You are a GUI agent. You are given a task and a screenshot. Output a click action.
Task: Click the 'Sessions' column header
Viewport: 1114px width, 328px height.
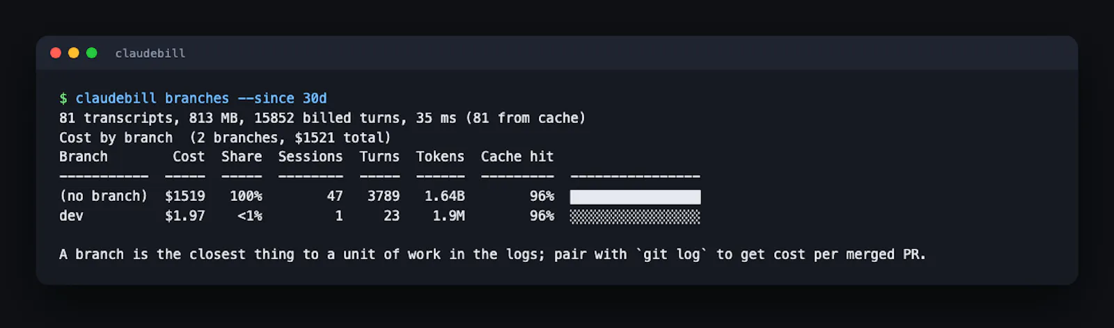[311, 157]
